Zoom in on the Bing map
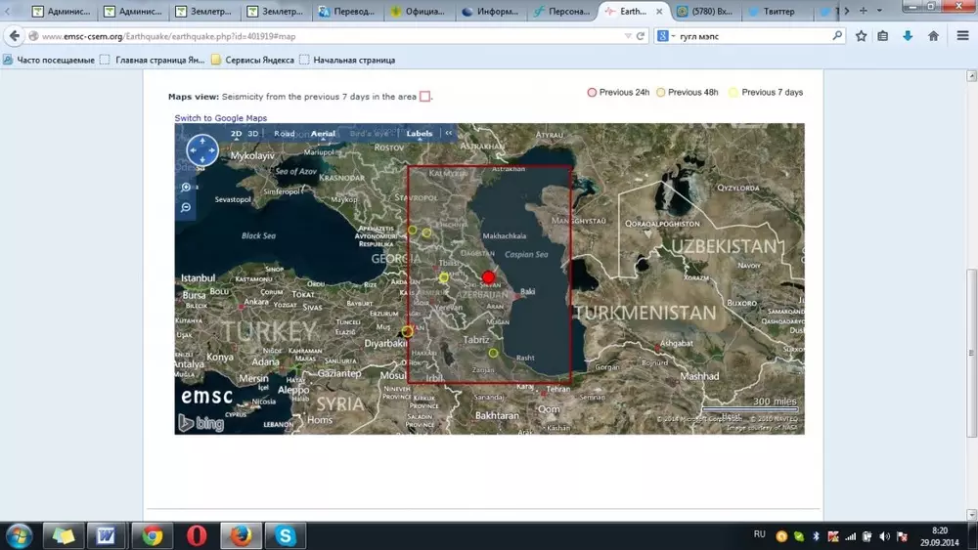The image size is (978, 550). point(186,188)
